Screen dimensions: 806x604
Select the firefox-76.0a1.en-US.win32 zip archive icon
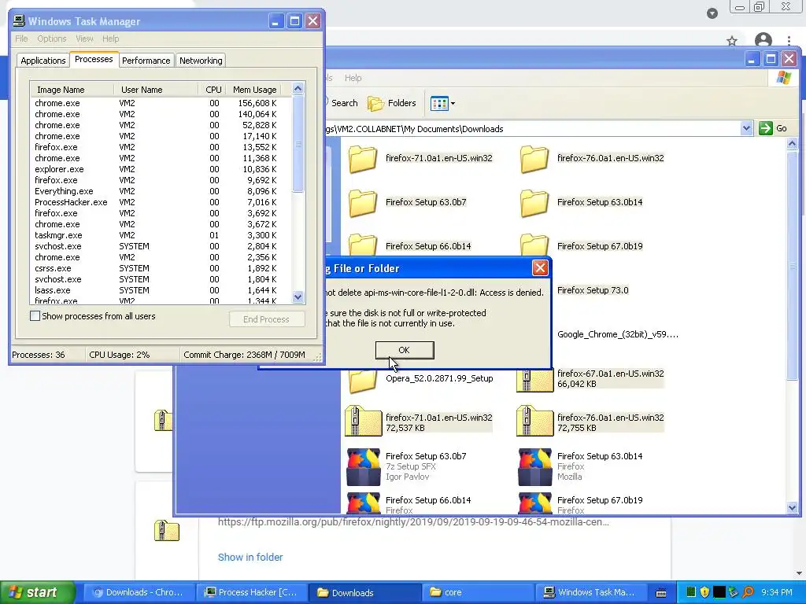534,422
